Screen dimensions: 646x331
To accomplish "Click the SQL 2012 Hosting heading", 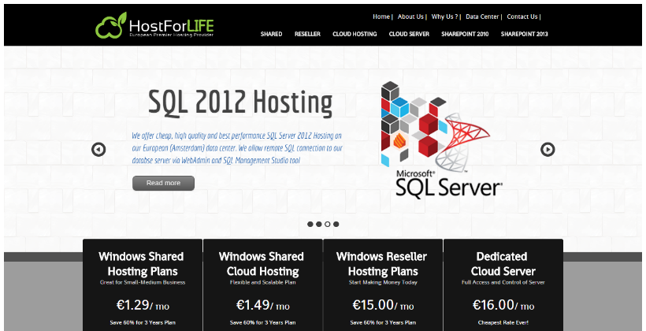I will coord(240,102).
